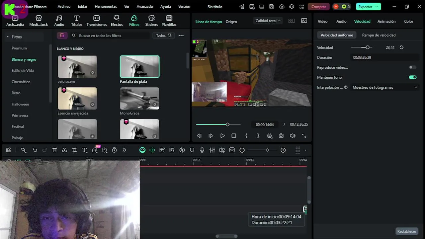
Task: Click the zoom-to-fit timeline icon
Action: coord(232,150)
